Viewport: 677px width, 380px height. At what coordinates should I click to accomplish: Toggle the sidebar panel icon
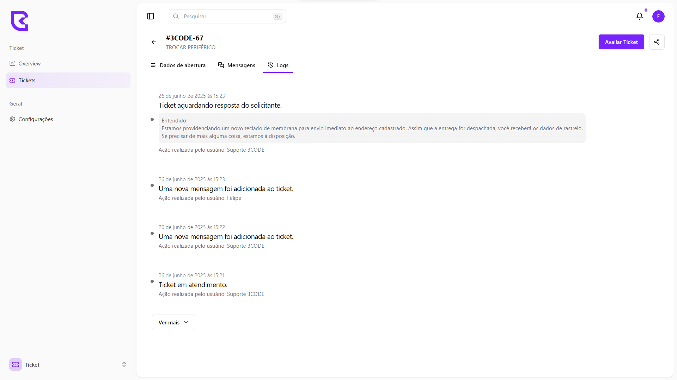pyautogui.click(x=151, y=16)
